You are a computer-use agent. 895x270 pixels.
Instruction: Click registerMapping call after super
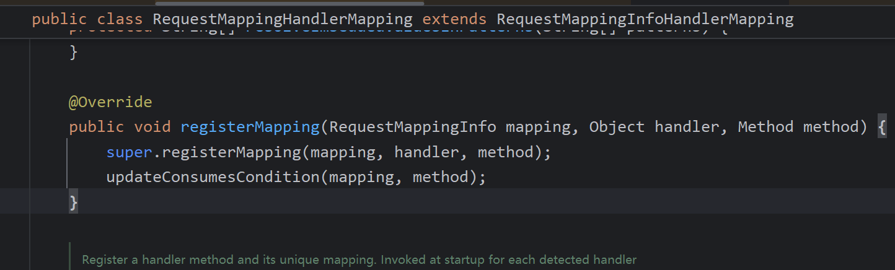click(x=231, y=152)
